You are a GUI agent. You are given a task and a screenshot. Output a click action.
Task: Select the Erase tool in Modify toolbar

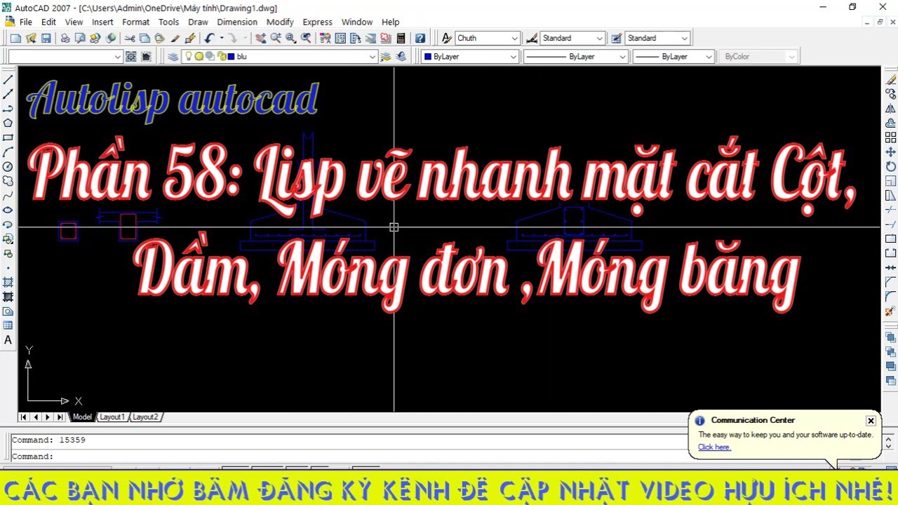pos(891,79)
